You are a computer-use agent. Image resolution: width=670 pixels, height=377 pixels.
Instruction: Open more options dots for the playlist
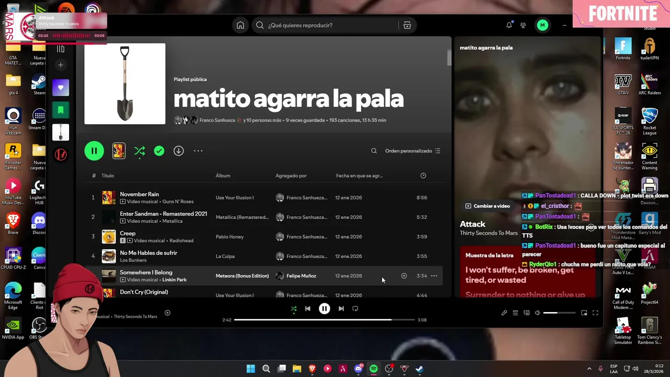[198, 151]
